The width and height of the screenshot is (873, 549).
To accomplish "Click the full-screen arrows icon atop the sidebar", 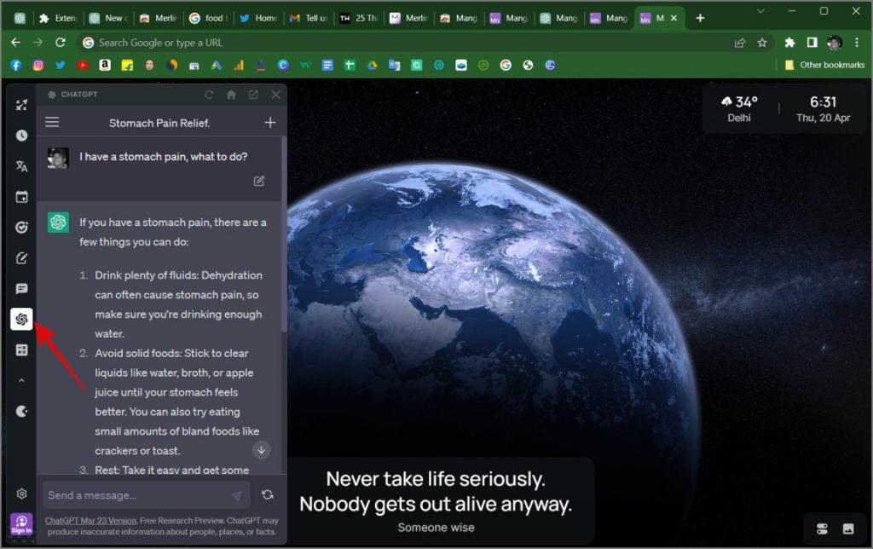I will (x=21, y=105).
